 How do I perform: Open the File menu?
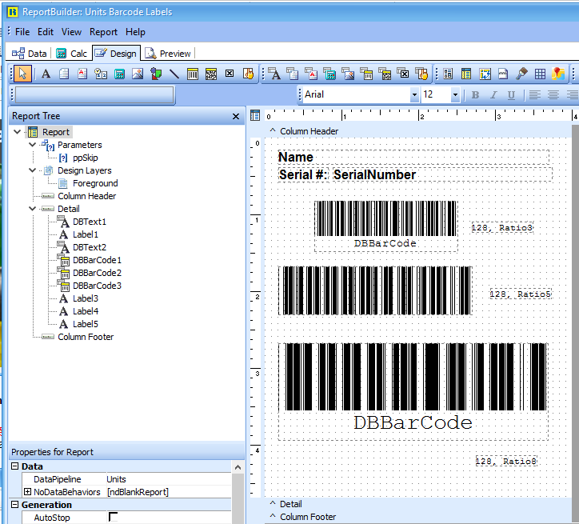22,32
